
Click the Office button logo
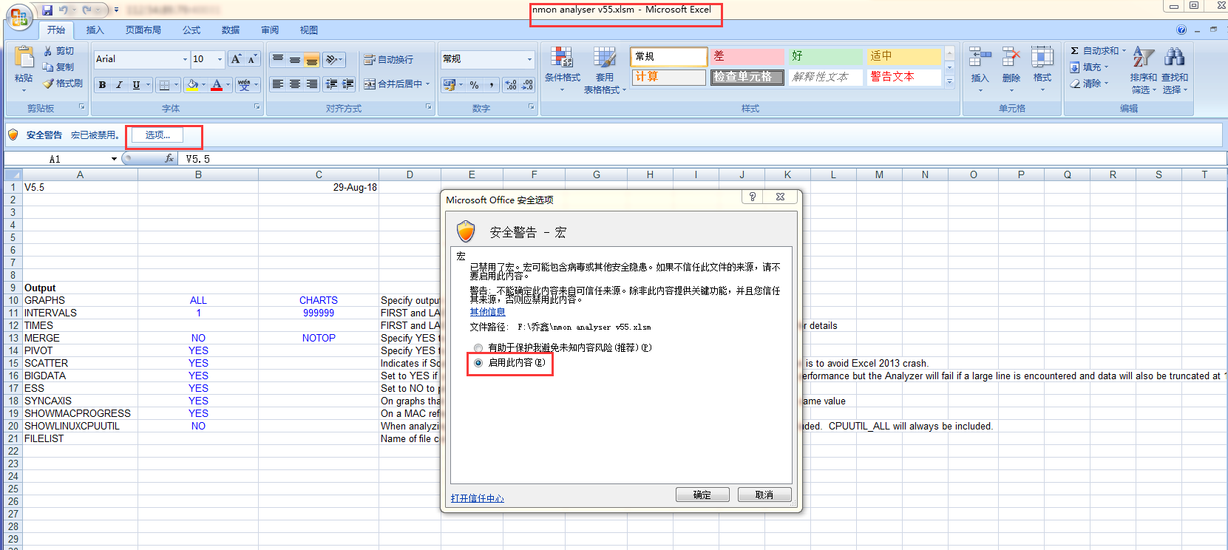(x=20, y=16)
